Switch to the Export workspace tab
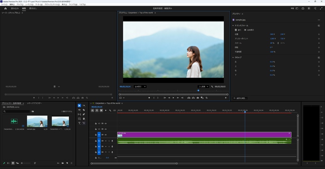Image resolution: width=325 pixels, height=169 pixels. pyautogui.click(x=33, y=8)
